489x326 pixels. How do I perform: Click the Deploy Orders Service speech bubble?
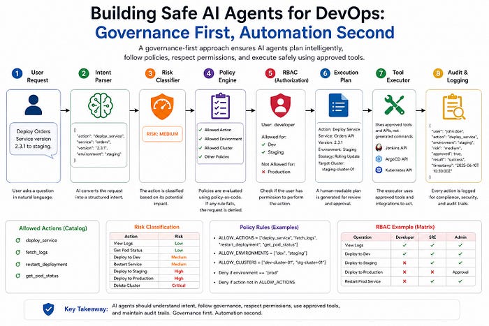(x=34, y=140)
